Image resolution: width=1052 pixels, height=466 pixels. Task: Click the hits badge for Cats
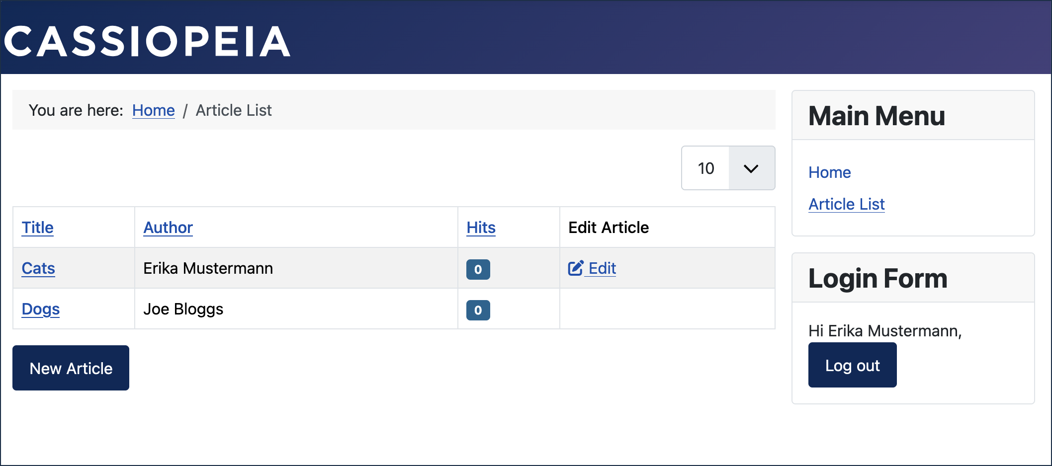pyautogui.click(x=478, y=269)
